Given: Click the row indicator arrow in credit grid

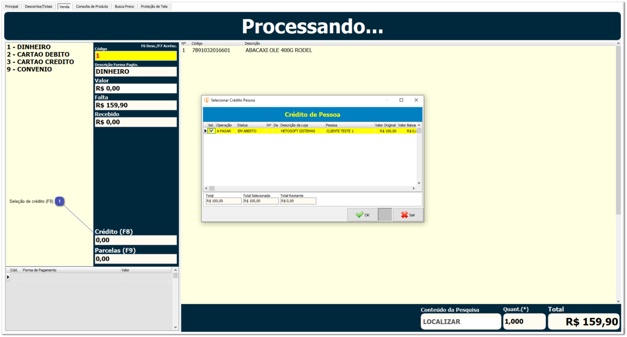Looking at the screenshot, I should pos(205,131).
